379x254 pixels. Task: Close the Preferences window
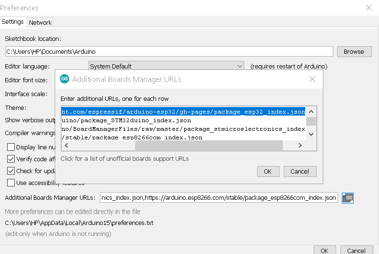[x=369, y=8]
